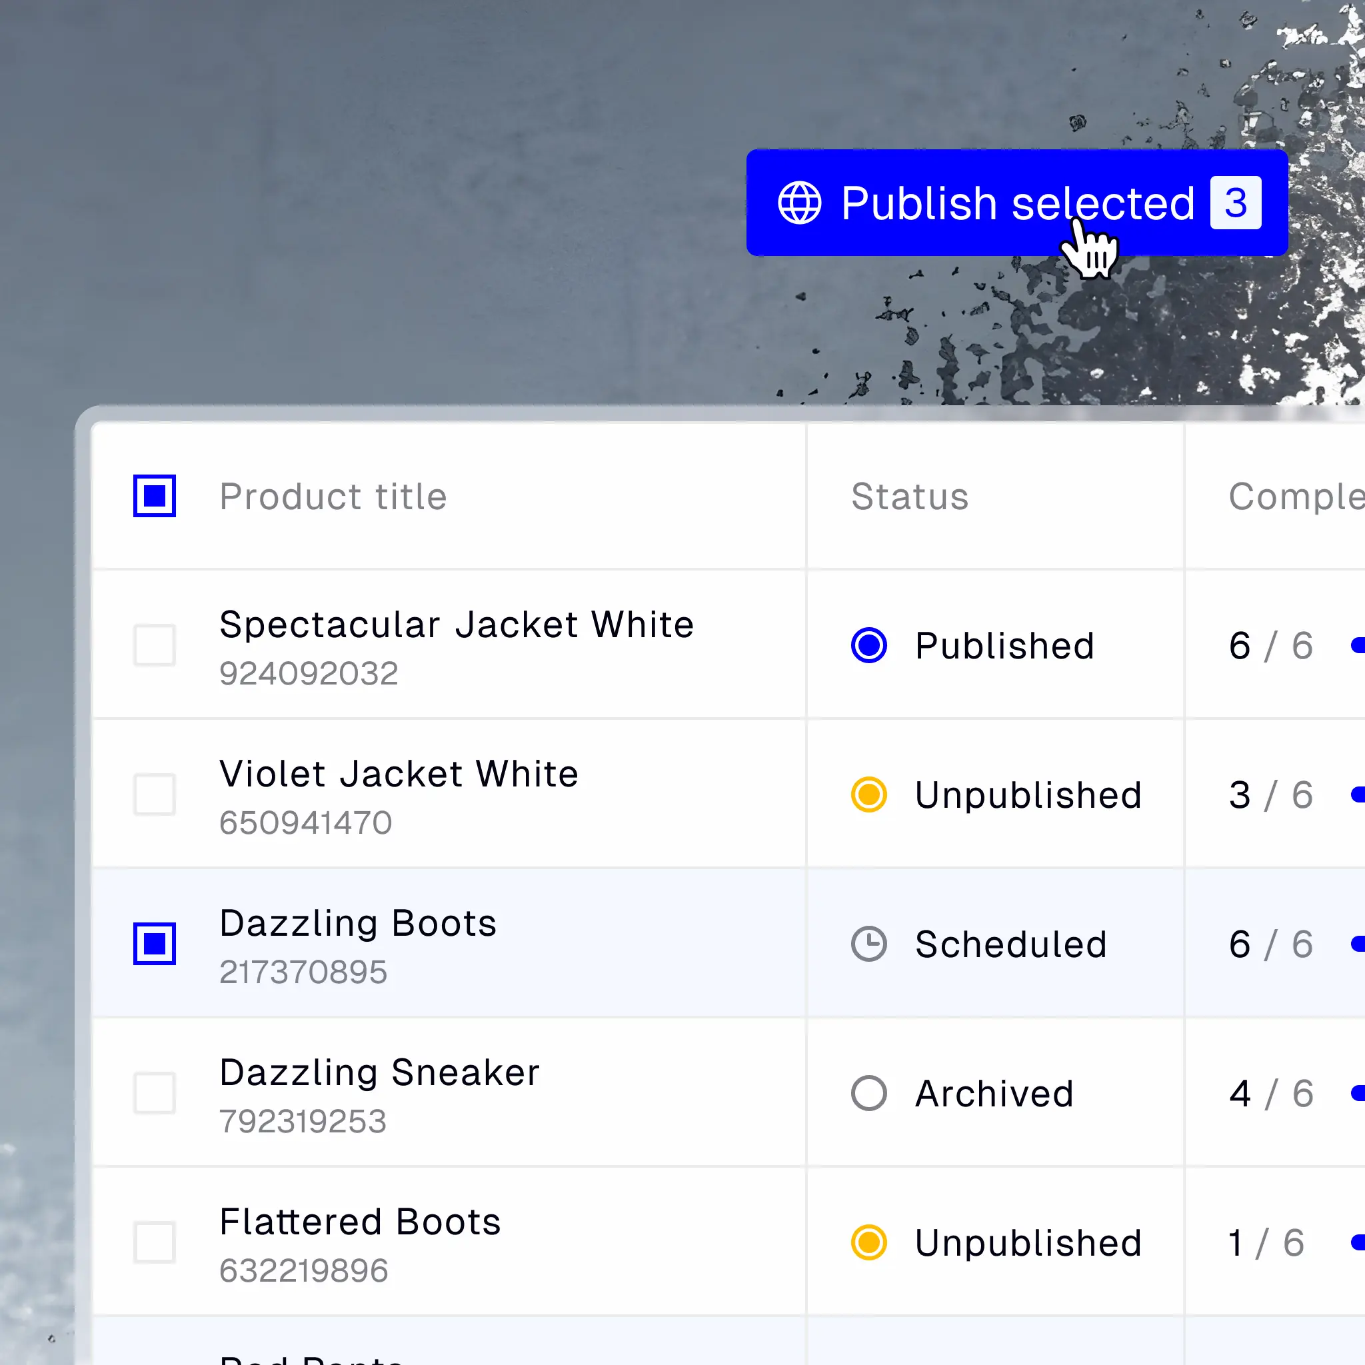1365x1365 pixels.
Task: Click the globe icon in Publish button
Action: pos(799,203)
